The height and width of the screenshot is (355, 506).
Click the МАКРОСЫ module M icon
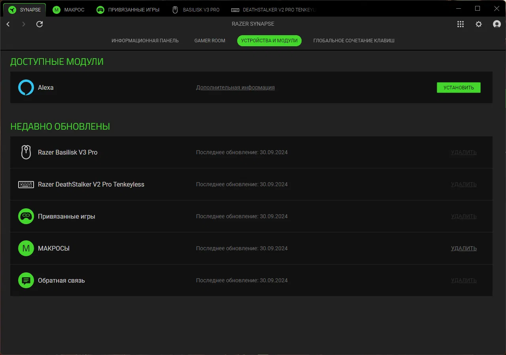26,248
